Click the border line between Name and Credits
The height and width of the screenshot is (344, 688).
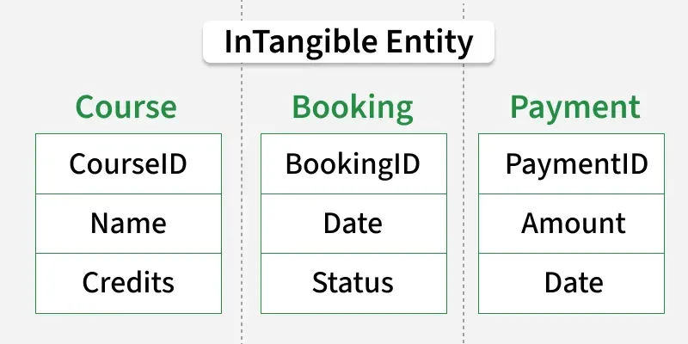(128, 254)
